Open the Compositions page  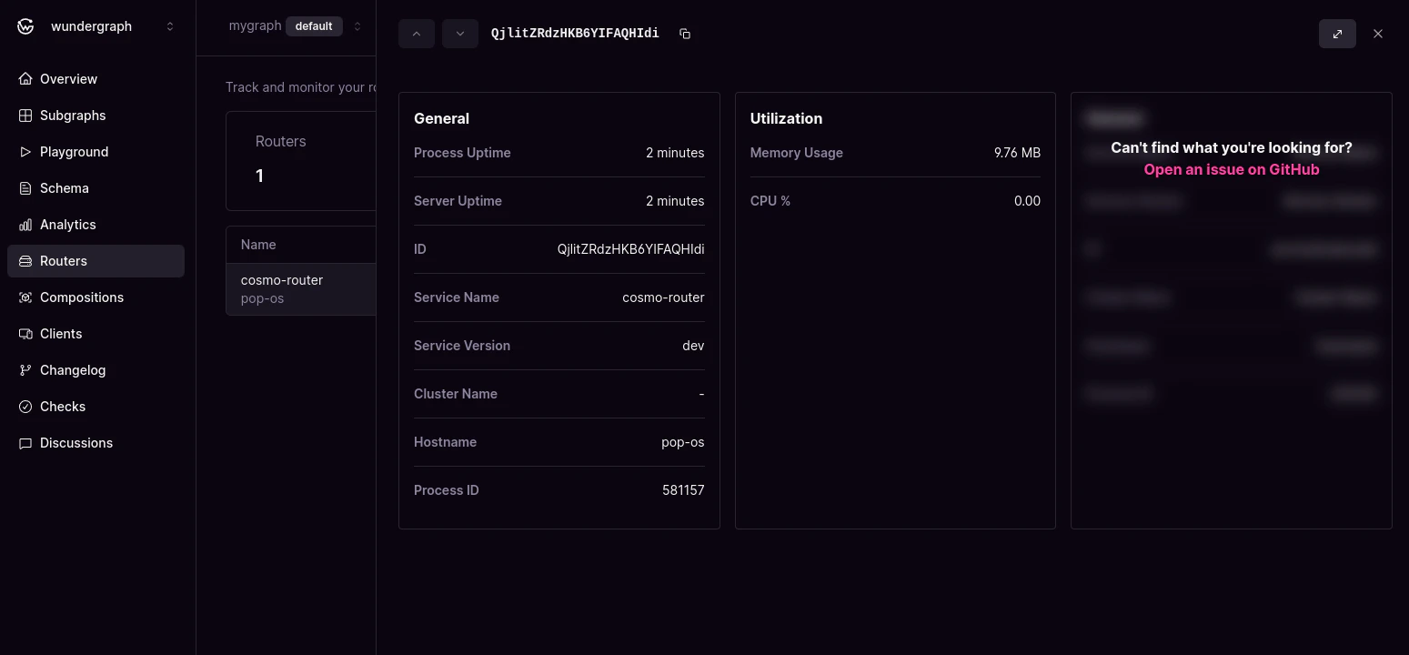82,297
